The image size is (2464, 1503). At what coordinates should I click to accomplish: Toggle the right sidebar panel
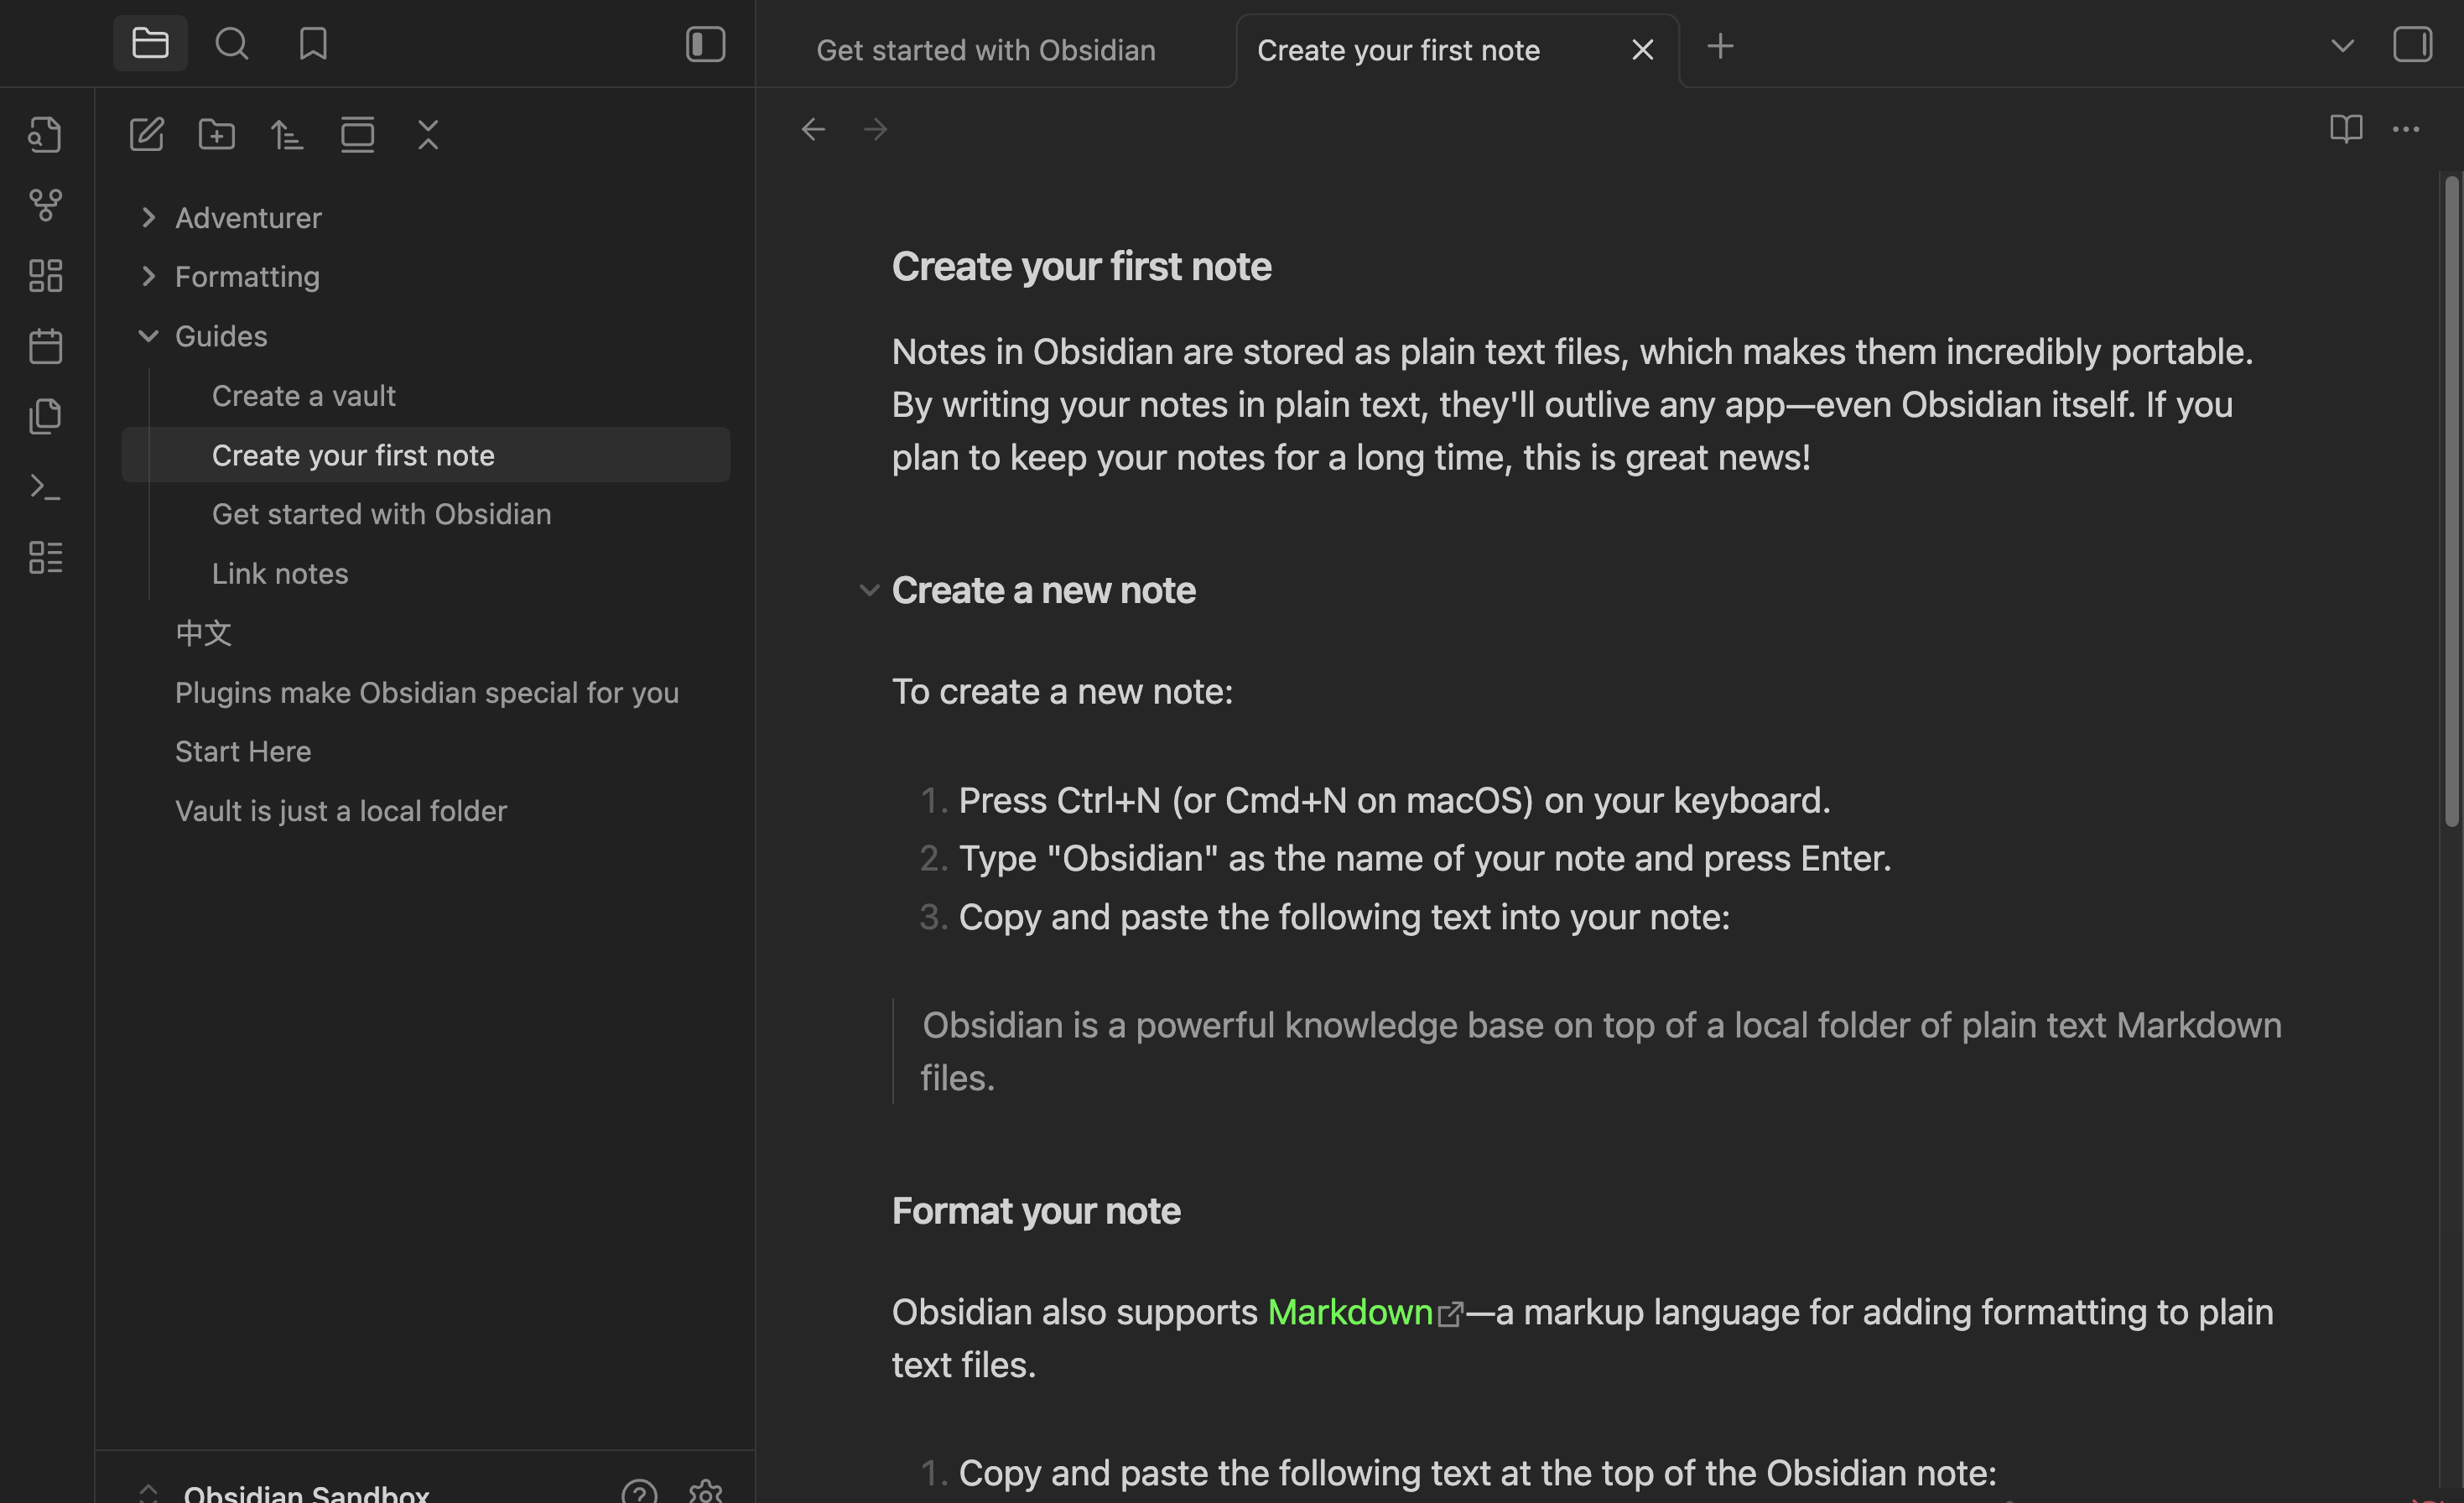[2412, 44]
